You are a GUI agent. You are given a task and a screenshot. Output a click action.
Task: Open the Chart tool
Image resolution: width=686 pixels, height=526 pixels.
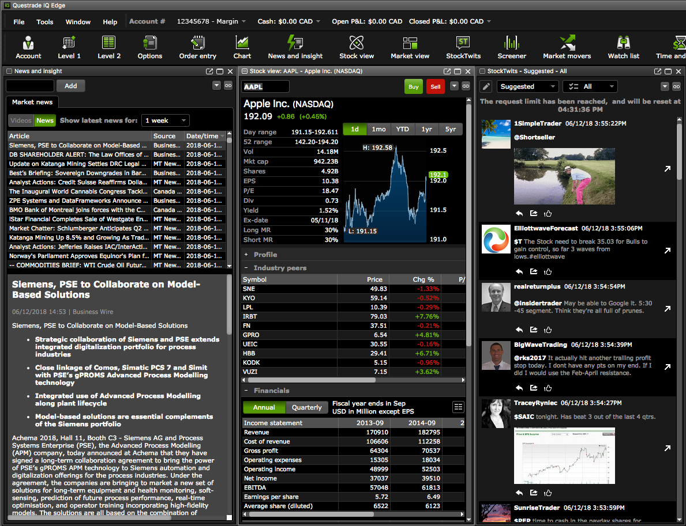click(242, 47)
